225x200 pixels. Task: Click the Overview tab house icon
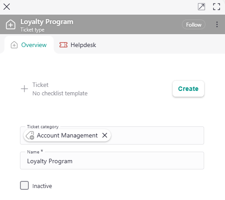(x=14, y=45)
